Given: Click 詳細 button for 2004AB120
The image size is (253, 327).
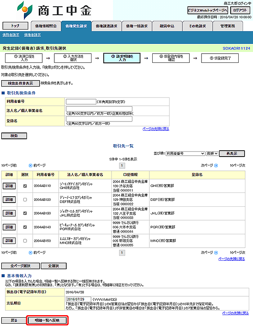Looking at the screenshot, I should pos(9,200).
